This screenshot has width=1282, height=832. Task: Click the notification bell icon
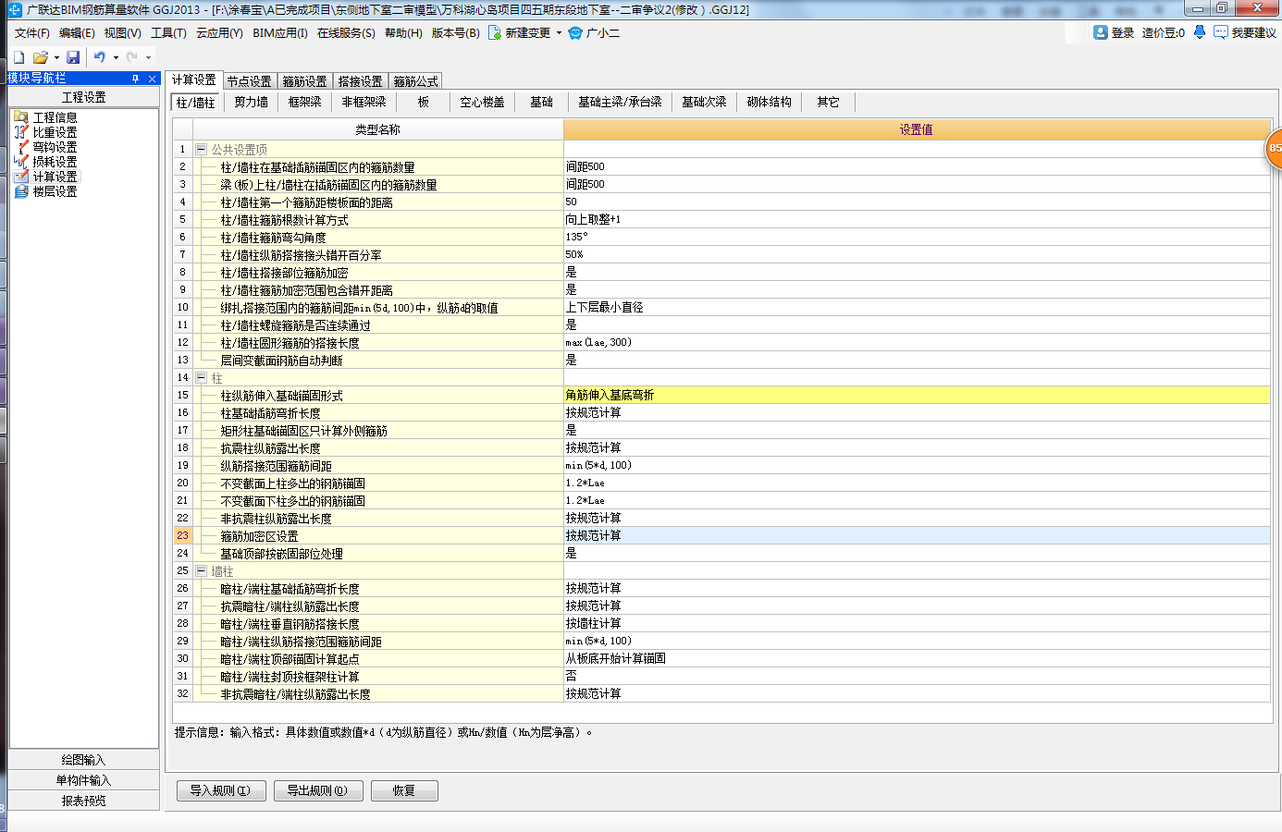coord(1200,32)
